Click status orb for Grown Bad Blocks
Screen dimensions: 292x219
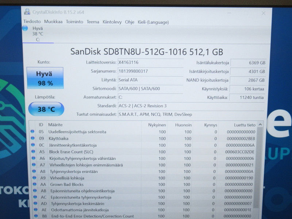pos(35,184)
